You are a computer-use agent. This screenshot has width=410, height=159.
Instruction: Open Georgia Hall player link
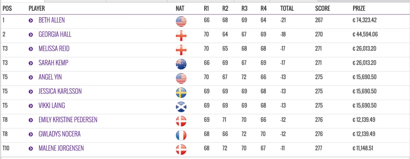[55, 34]
